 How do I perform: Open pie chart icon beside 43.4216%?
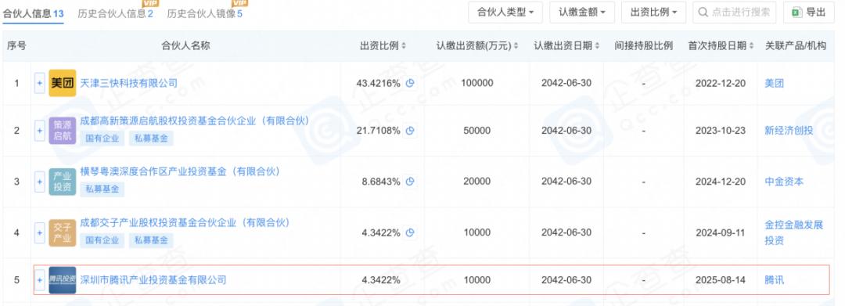[x=410, y=83]
